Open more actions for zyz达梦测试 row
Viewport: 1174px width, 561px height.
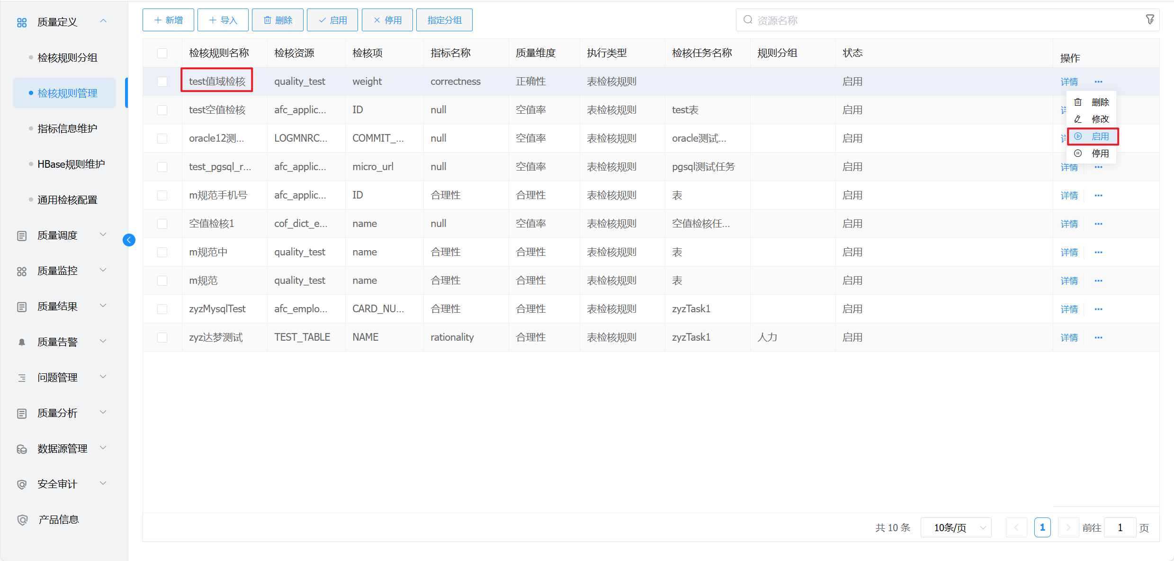1098,337
